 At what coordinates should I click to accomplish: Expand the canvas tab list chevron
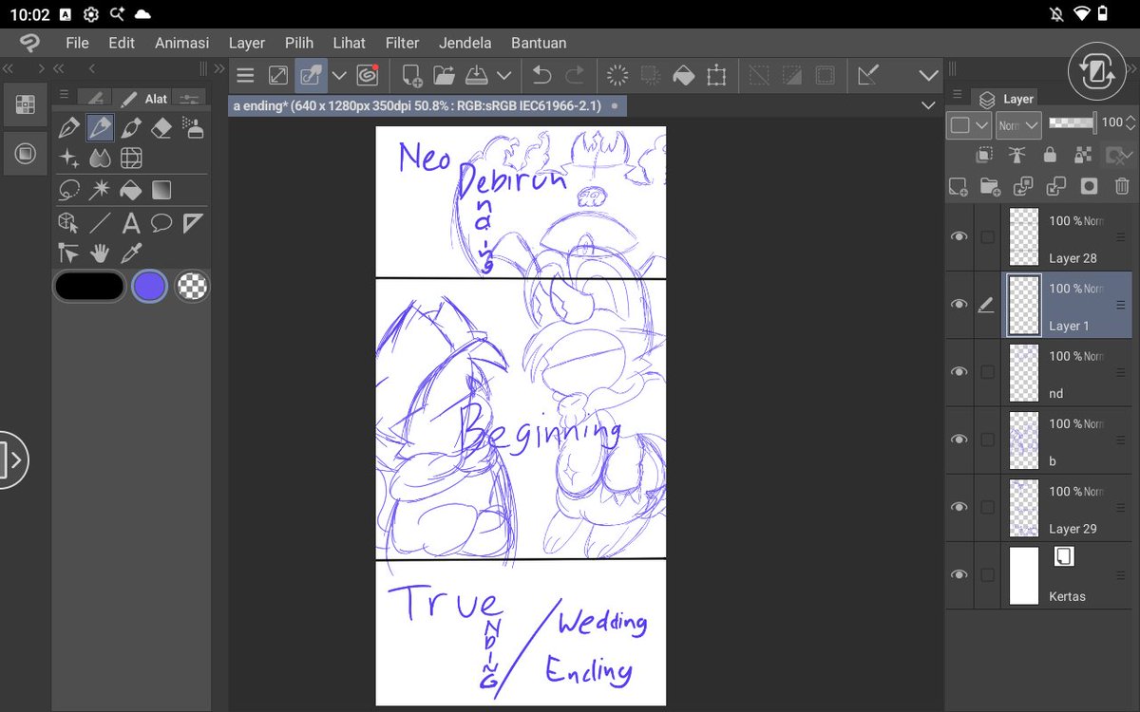[x=928, y=106]
